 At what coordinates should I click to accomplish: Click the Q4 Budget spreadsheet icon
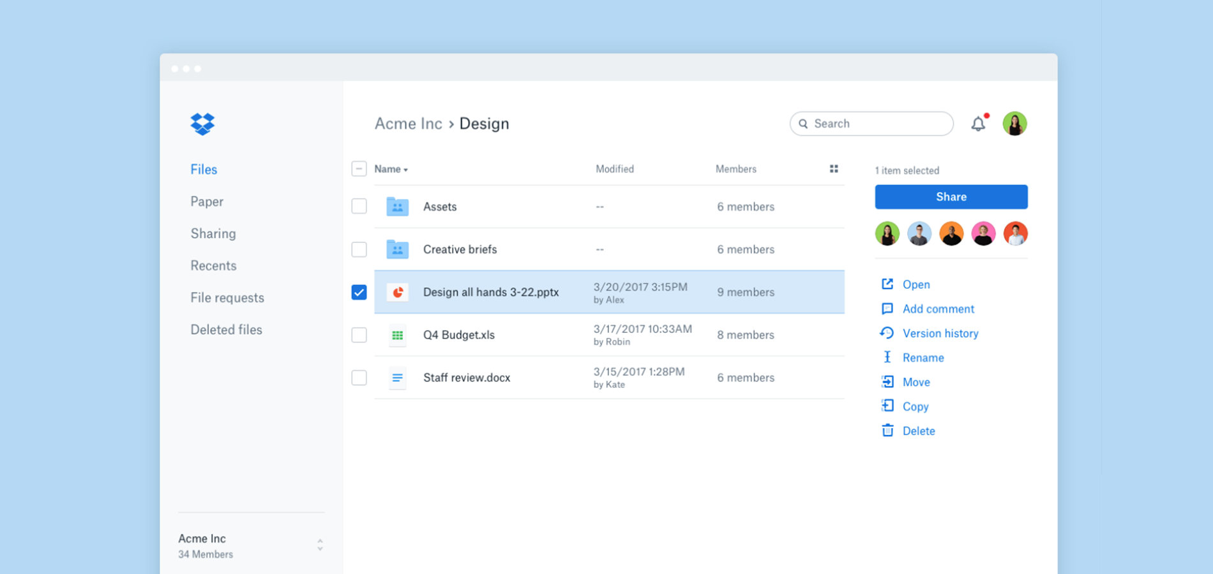(x=397, y=335)
